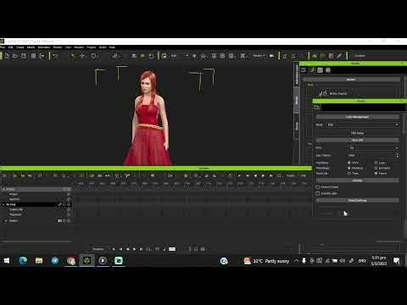Collapse the Project tree row in timeline
Viewport: 407px width, 305px height.
click(3, 189)
